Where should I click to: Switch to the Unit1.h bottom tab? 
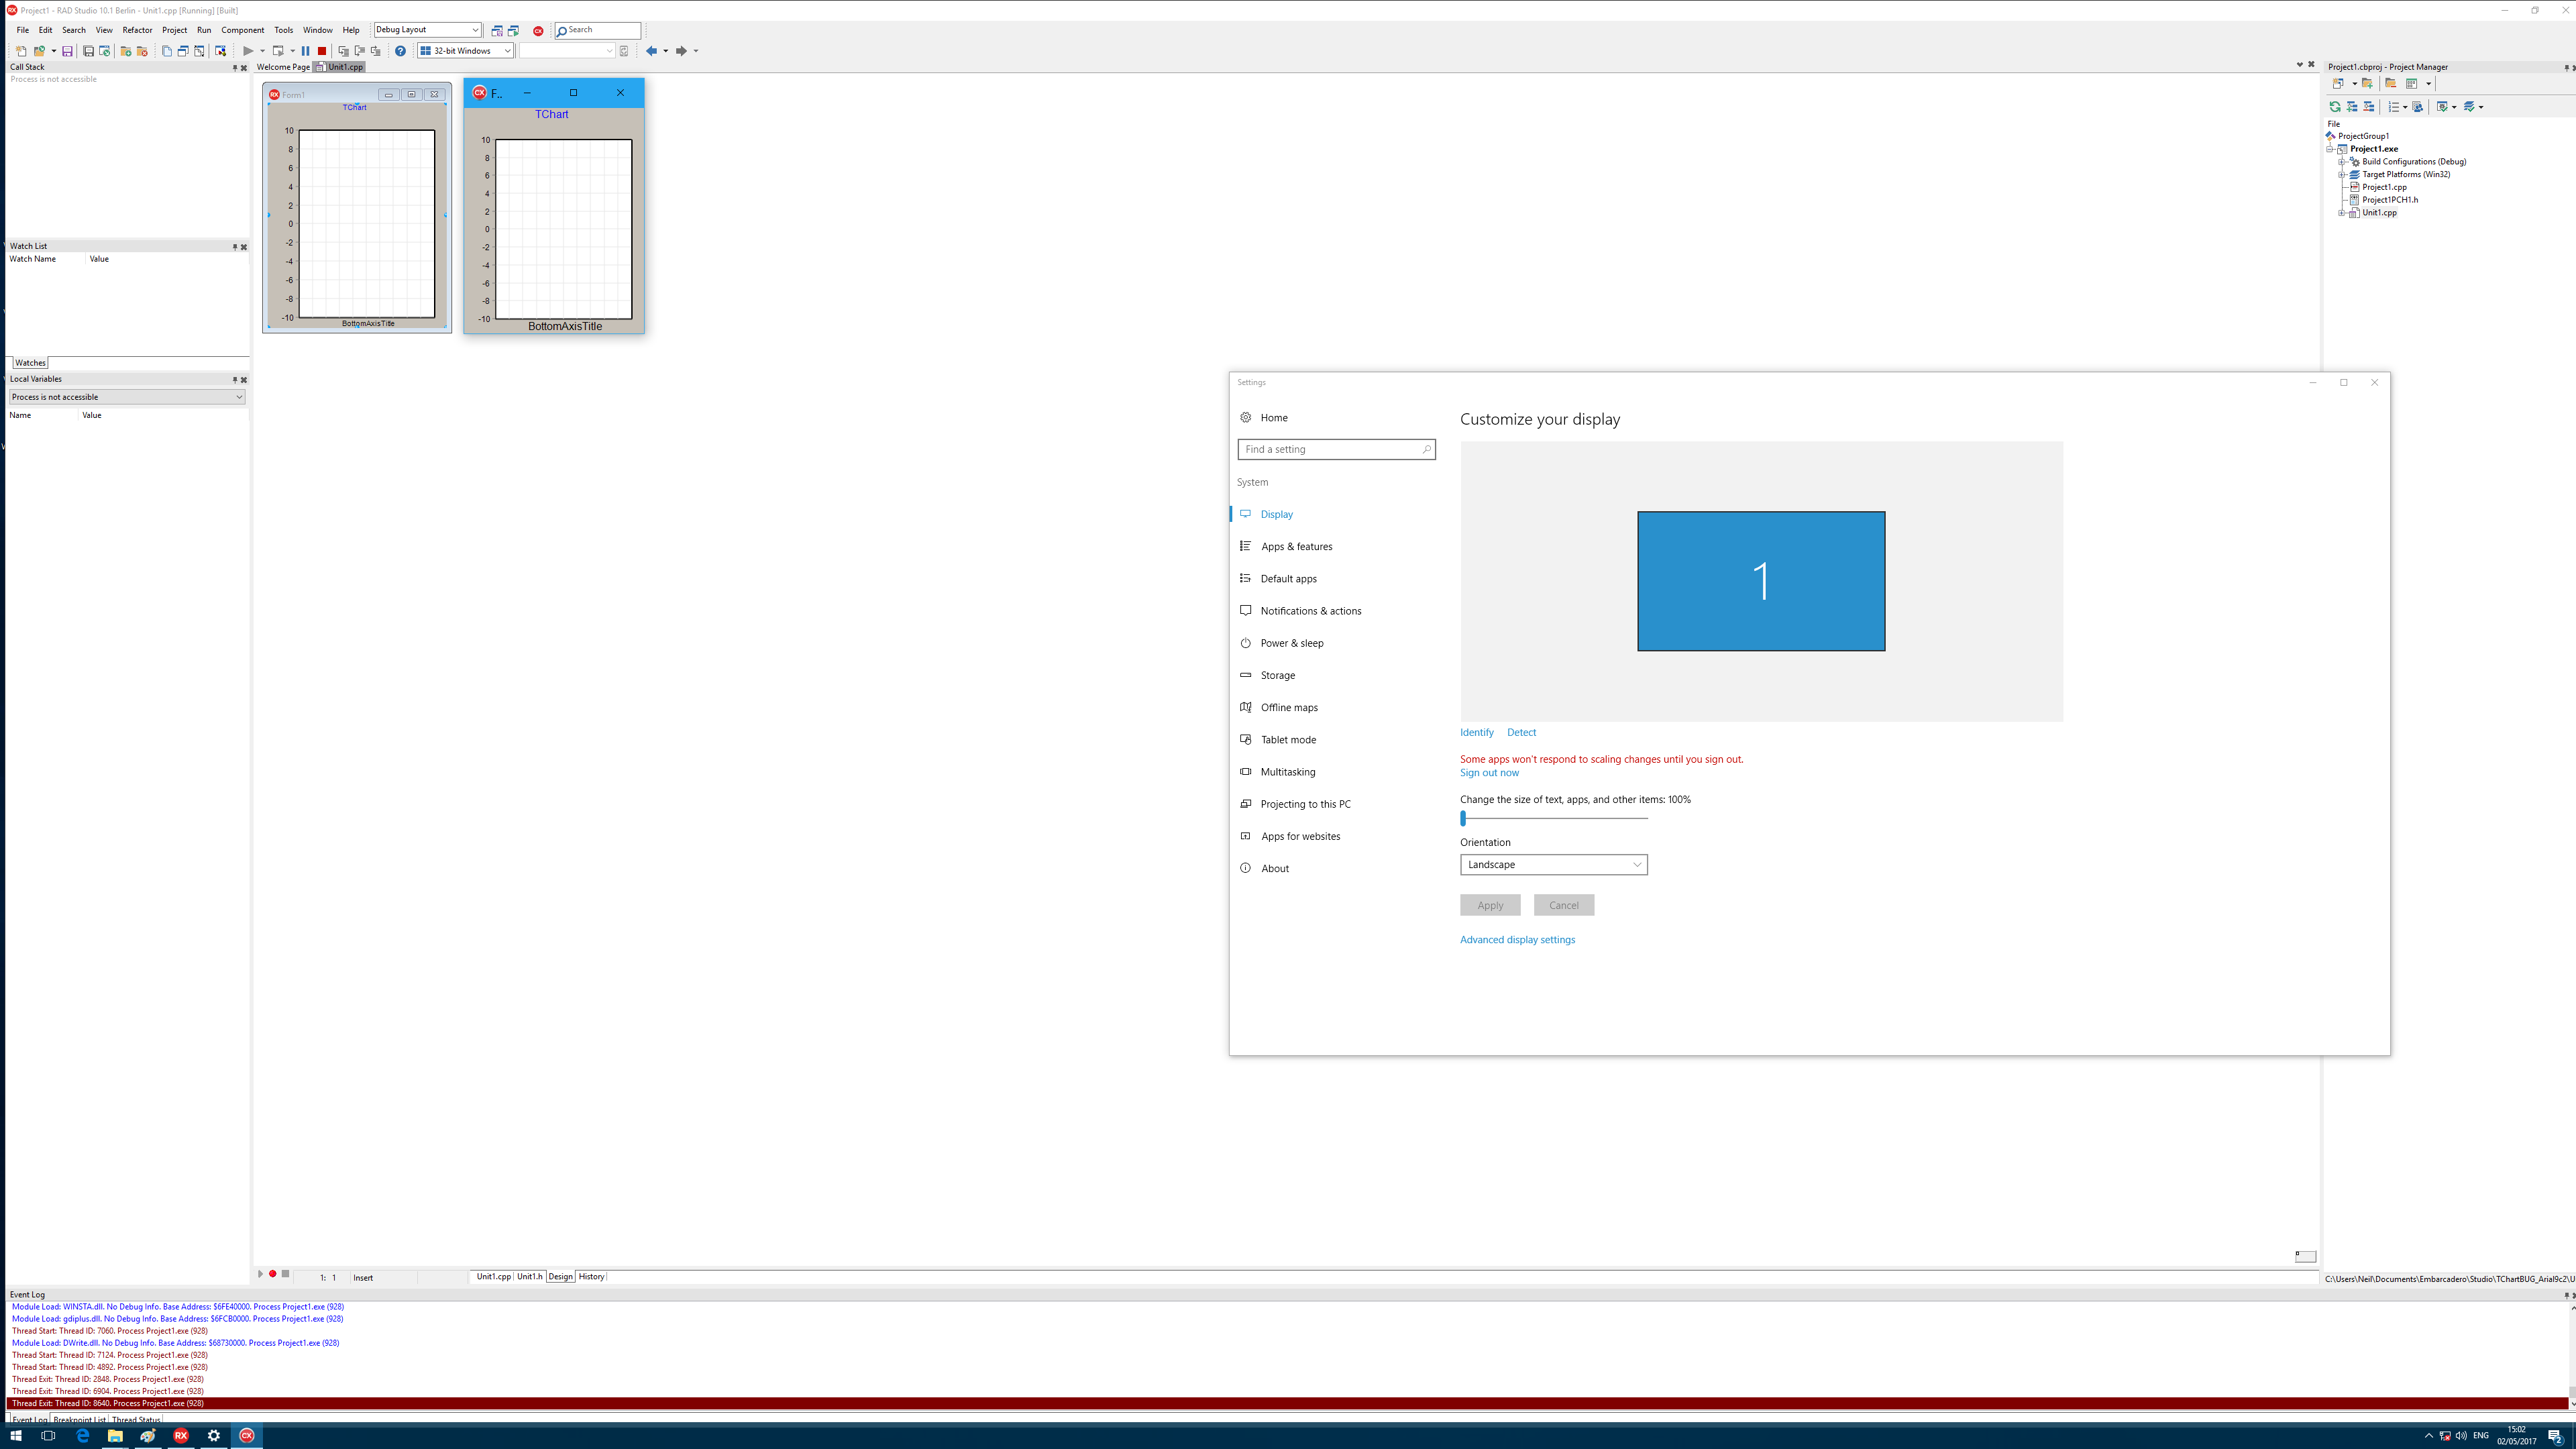(x=529, y=1276)
